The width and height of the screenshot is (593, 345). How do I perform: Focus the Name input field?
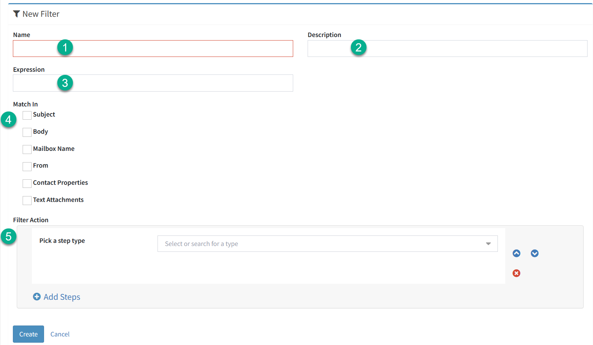(153, 49)
